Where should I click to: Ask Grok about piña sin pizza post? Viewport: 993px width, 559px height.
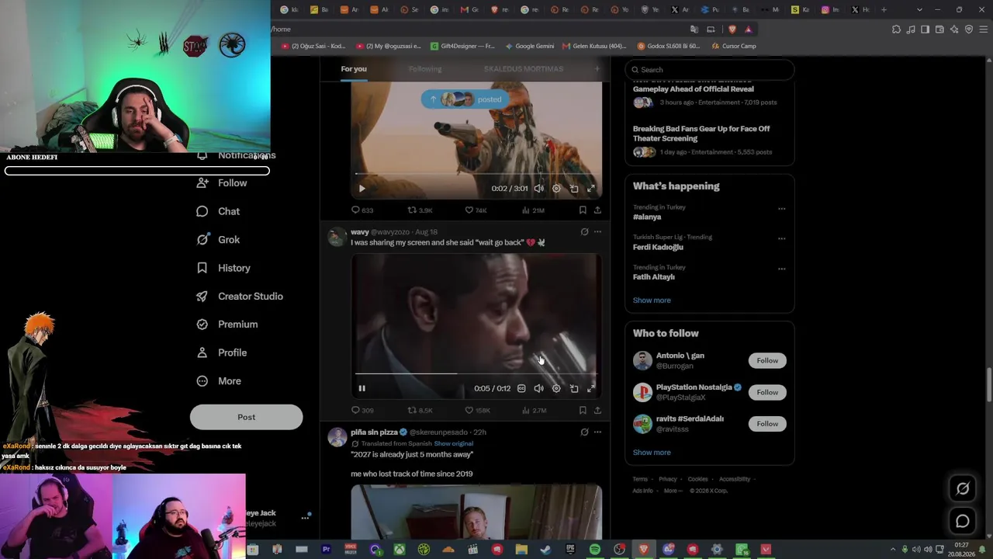pos(584,432)
